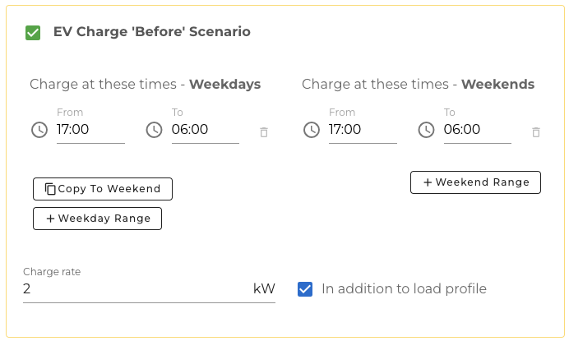
Task: Click the weekday To clock icon
Action: pyautogui.click(x=155, y=130)
